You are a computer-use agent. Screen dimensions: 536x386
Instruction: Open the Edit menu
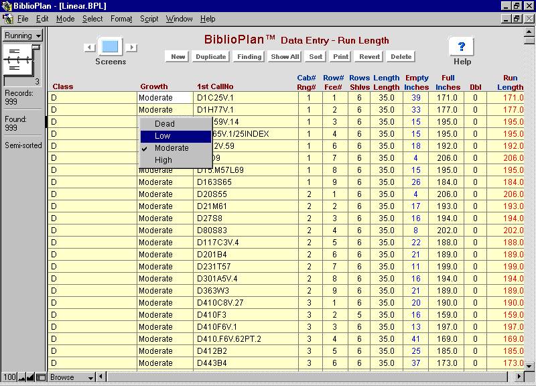[x=42, y=19]
